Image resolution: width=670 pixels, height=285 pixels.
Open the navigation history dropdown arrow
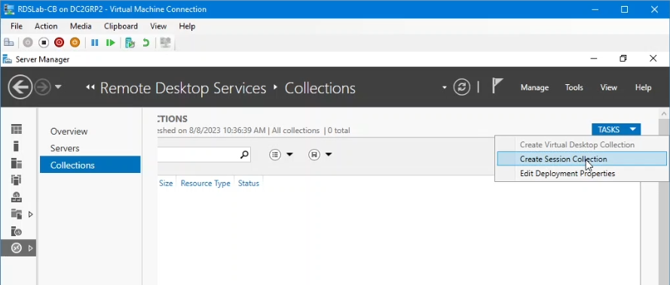click(x=58, y=87)
